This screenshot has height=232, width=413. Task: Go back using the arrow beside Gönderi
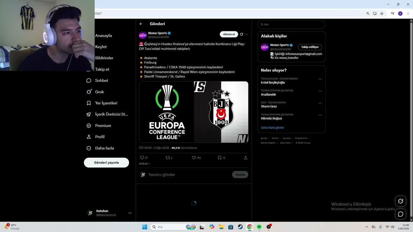pyautogui.click(x=141, y=24)
